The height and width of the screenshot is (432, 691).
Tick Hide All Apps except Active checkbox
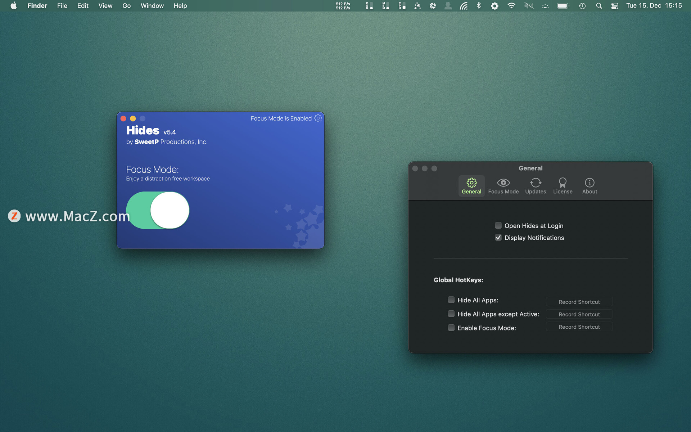coord(451,314)
